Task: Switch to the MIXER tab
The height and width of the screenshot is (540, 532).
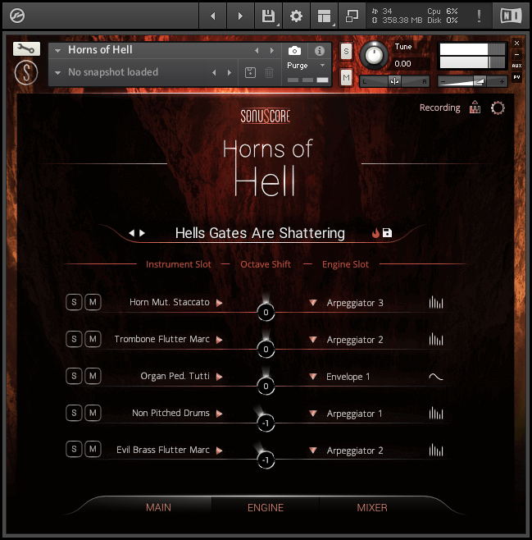Action: point(372,507)
